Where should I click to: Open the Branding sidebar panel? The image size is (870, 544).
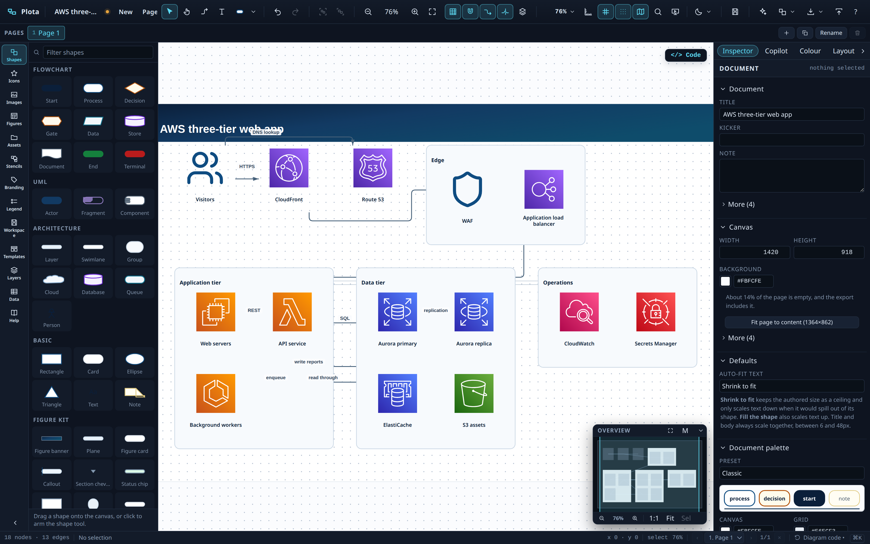coord(14,183)
